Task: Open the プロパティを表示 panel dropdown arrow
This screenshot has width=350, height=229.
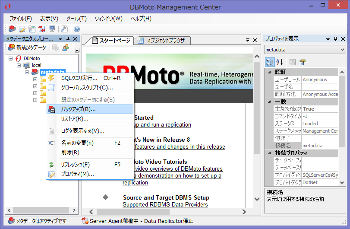Action: [328, 39]
